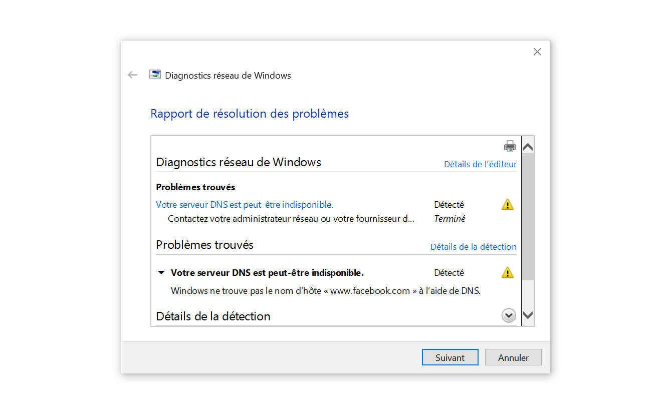
Task: Open the blue DNS server unavailable link
Action: pyautogui.click(x=245, y=204)
